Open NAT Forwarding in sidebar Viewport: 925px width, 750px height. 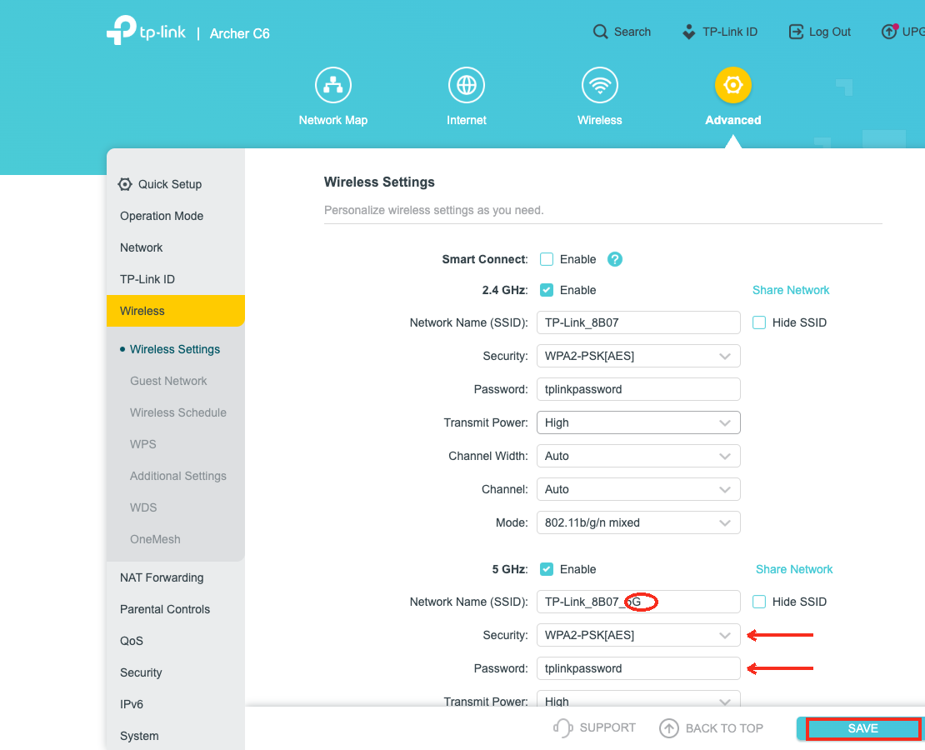[x=162, y=577]
